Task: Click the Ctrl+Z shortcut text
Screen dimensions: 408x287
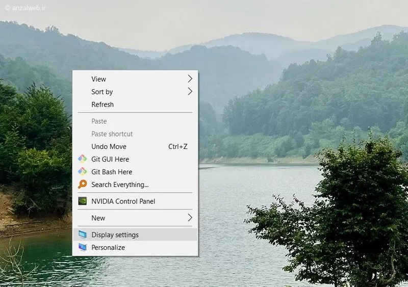Action: (x=177, y=146)
